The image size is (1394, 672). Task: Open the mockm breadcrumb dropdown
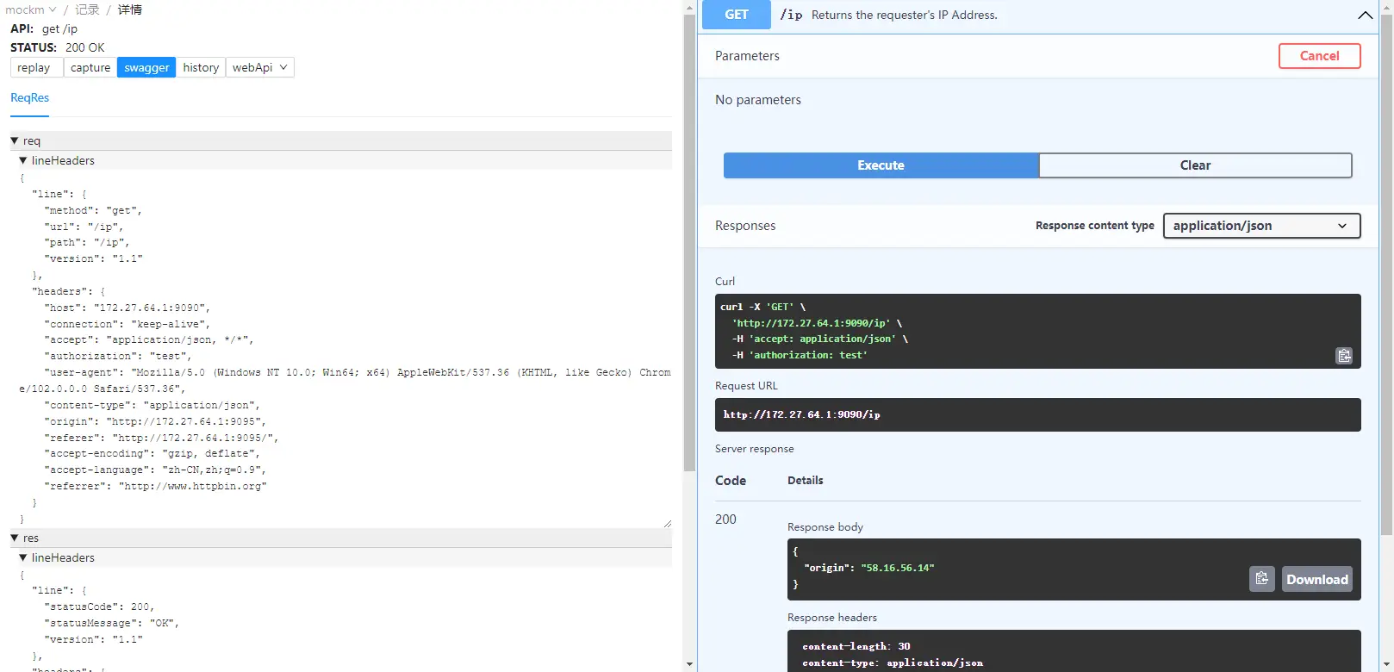[x=31, y=9]
